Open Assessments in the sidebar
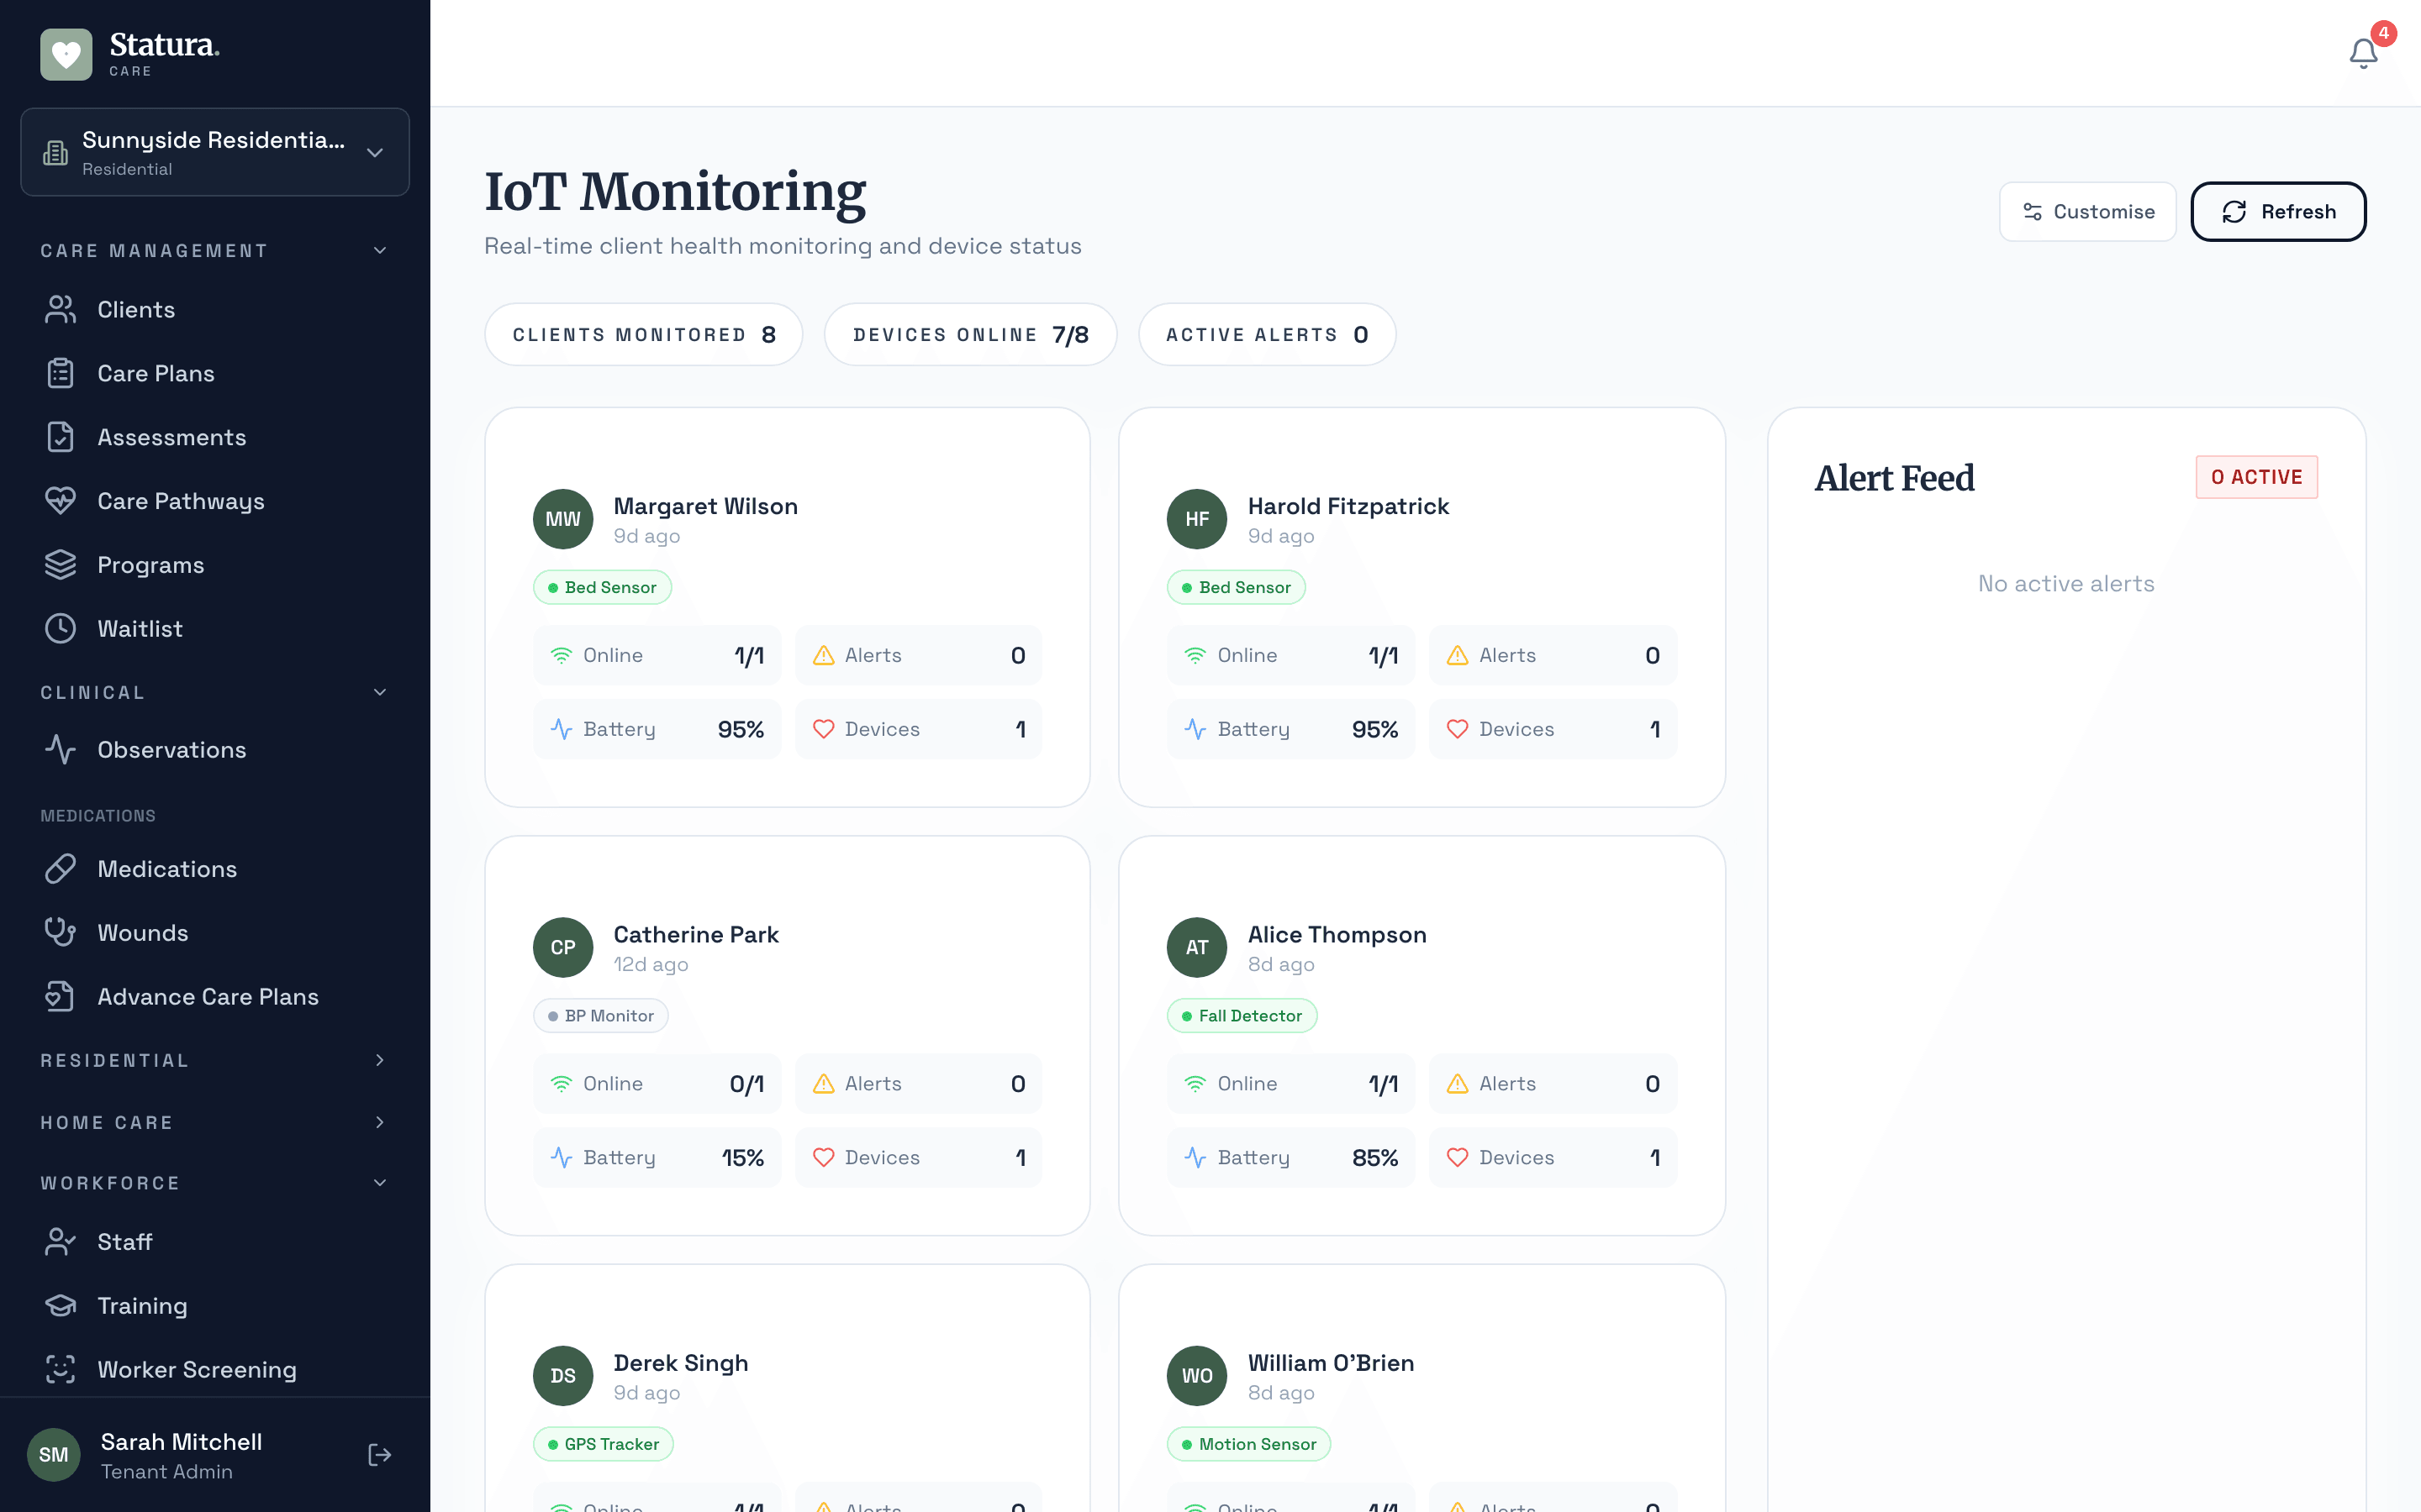 [215, 437]
